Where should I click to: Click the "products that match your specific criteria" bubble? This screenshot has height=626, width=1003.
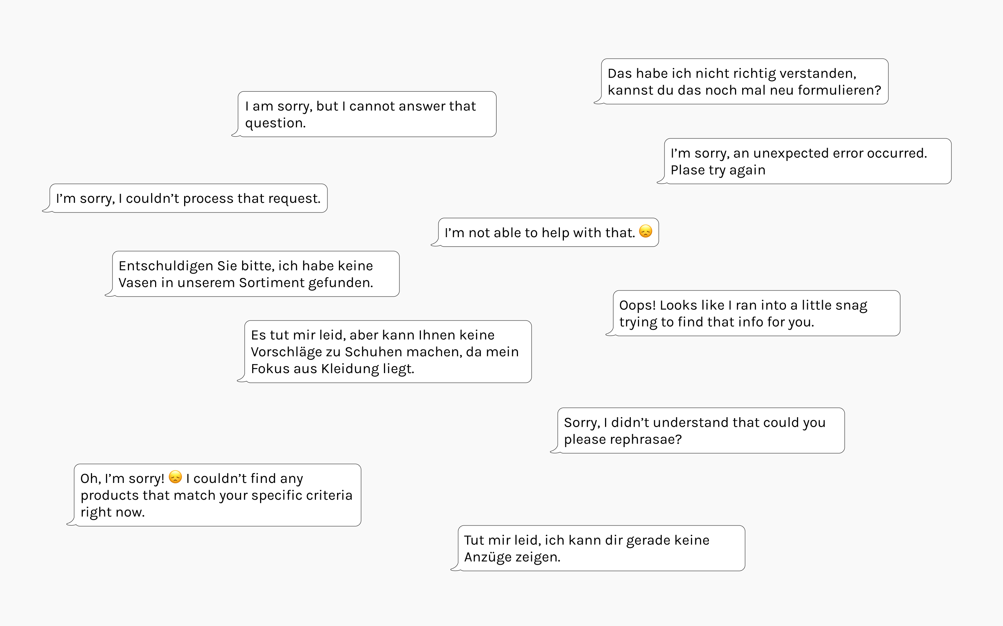click(x=217, y=495)
